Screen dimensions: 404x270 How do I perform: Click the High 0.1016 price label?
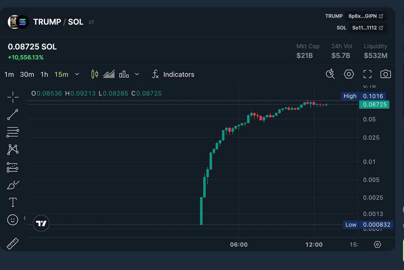(x=364, y=96)
